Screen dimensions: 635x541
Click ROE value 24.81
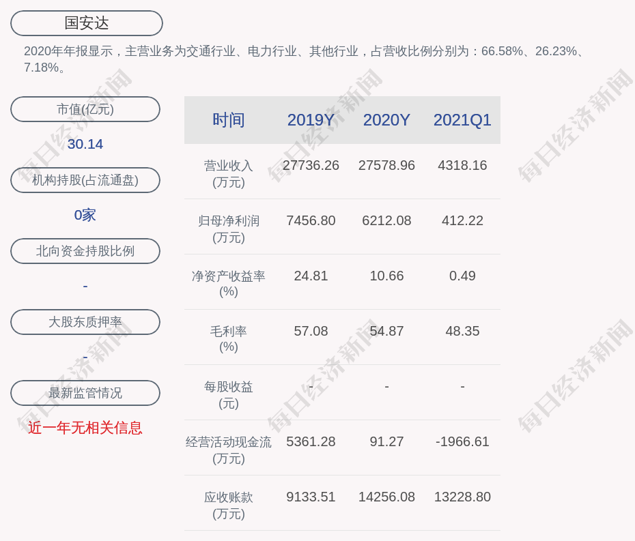(311, 276)
